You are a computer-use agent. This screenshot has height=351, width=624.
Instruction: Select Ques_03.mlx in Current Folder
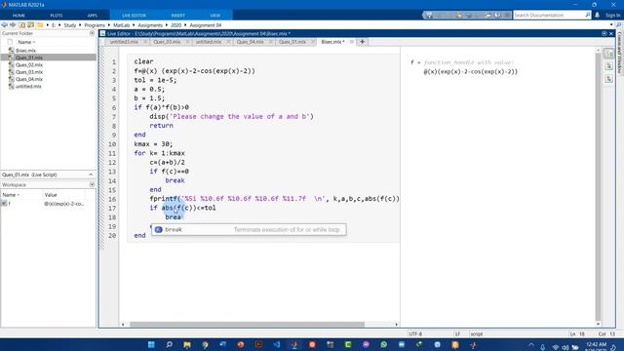tap(29, 72)
